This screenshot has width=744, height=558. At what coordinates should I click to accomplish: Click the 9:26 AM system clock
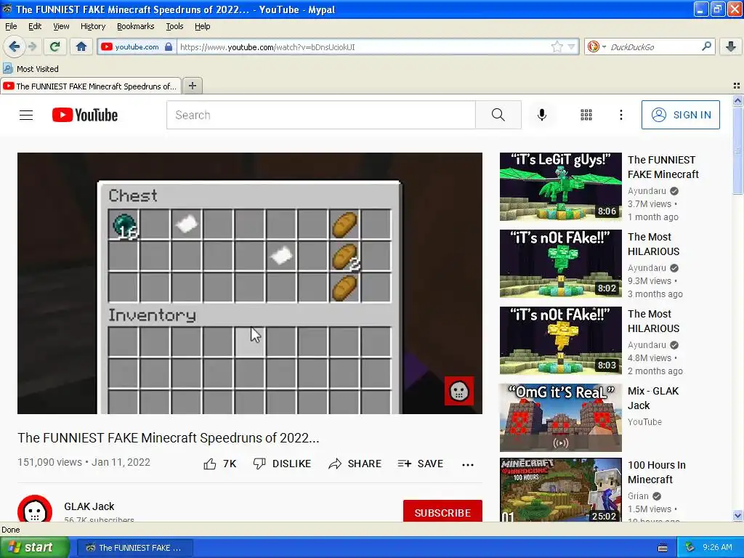717,547
